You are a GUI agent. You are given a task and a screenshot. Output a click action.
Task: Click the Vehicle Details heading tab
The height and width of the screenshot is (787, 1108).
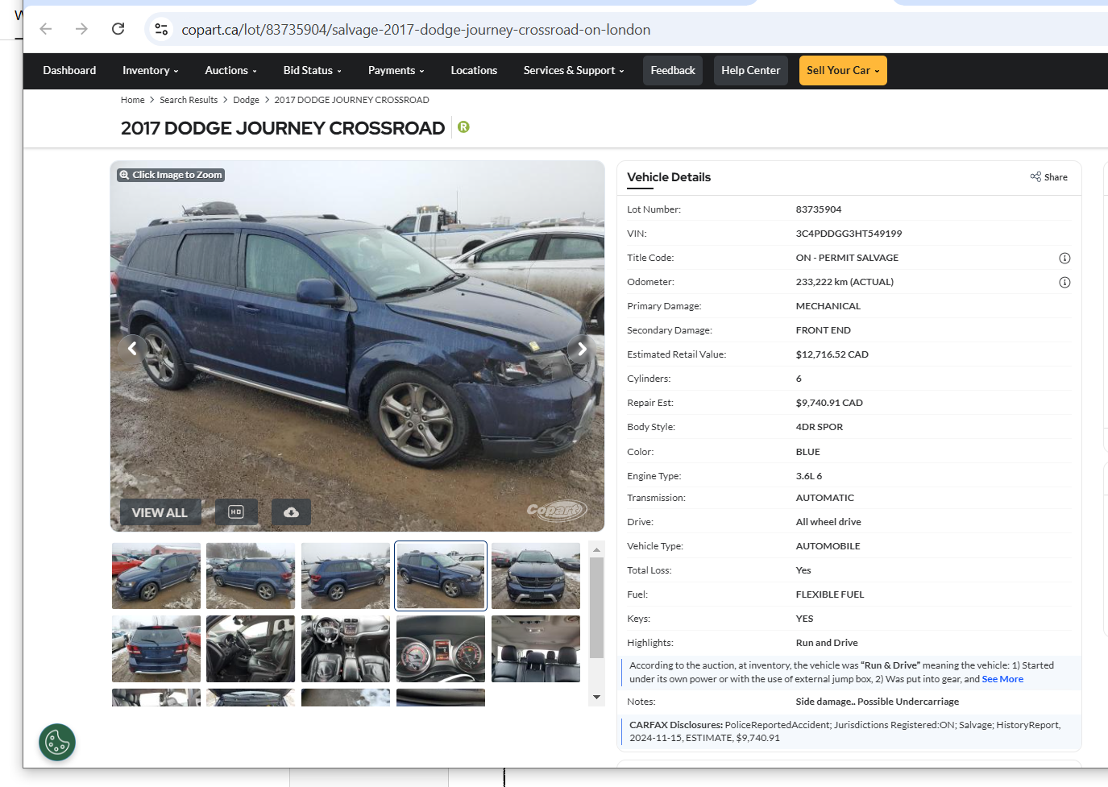pyautogui.click(x=669, y=177)
